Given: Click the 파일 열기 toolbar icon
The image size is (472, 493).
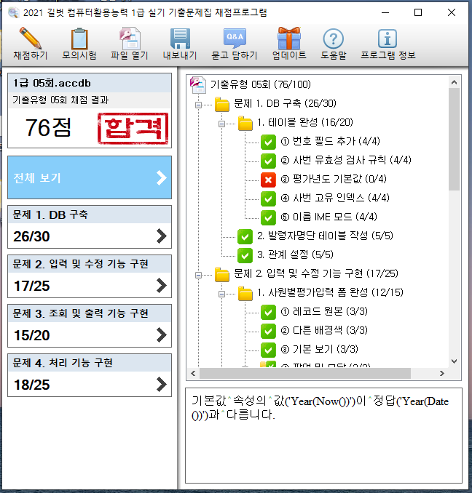Looking at the screenshot, I should click(x=129, y=39).
